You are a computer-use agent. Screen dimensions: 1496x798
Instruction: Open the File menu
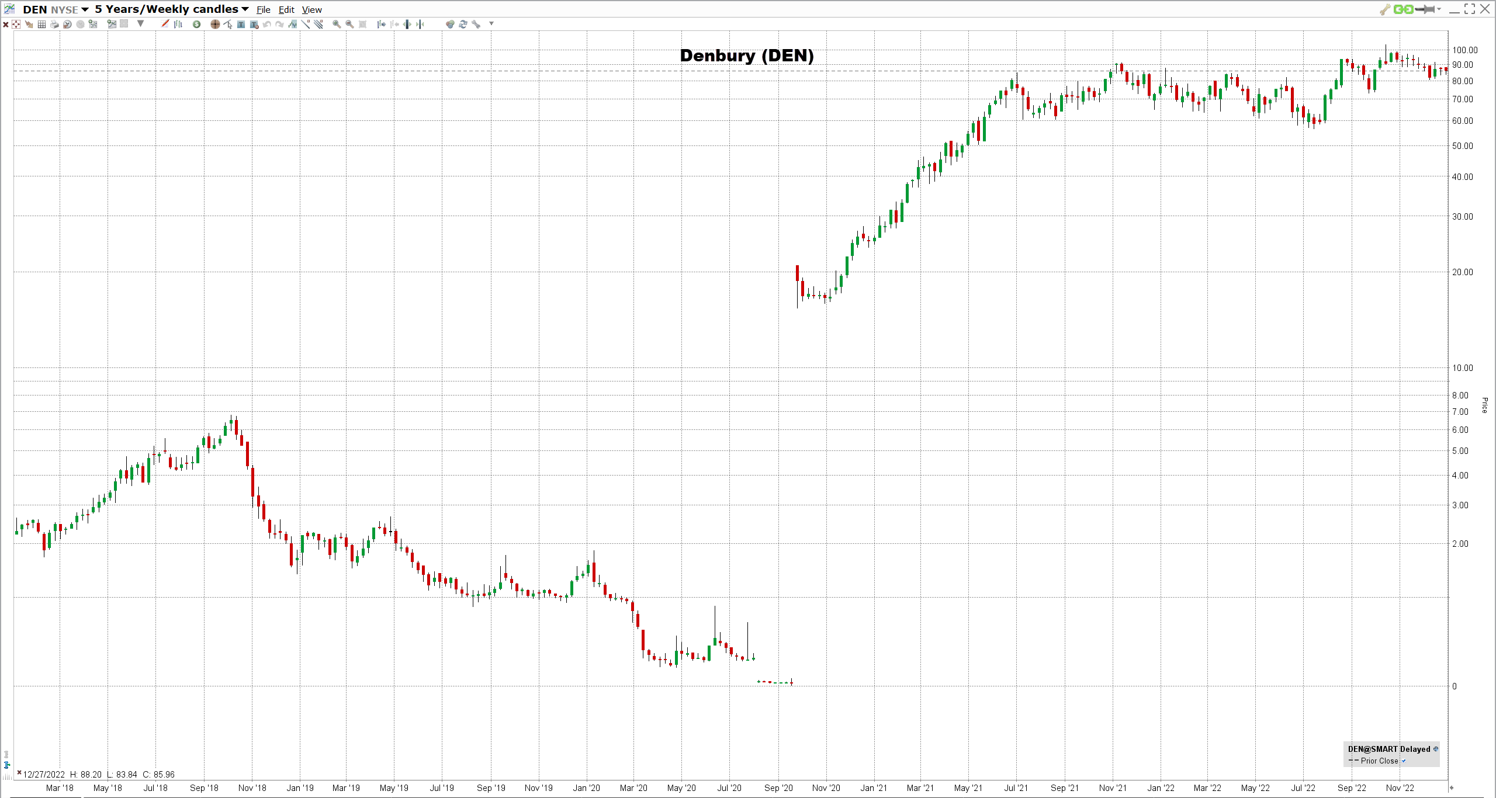point(263,9)
